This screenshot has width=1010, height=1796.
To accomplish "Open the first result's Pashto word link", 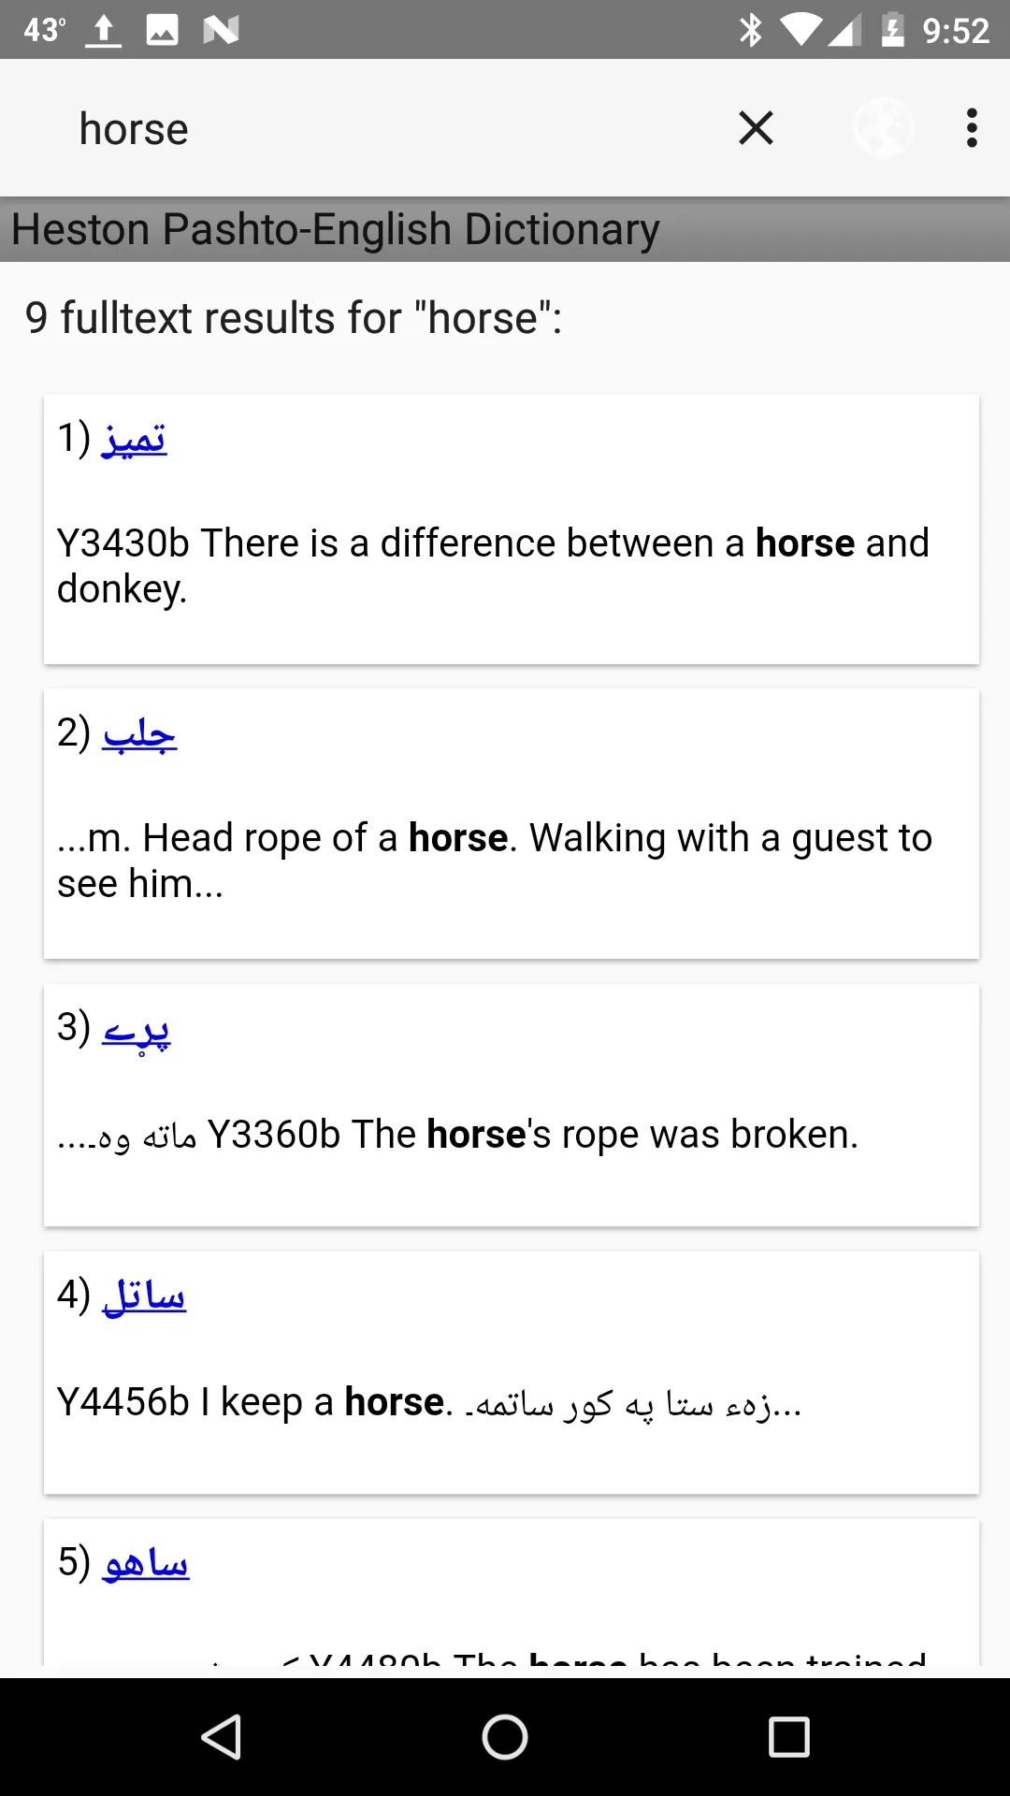I will (x=134, y=438).
